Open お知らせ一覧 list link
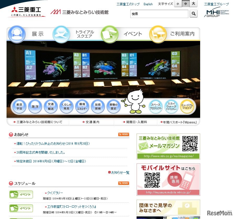The height and width of the screenshot is (219, 236). tap(120, 173)
